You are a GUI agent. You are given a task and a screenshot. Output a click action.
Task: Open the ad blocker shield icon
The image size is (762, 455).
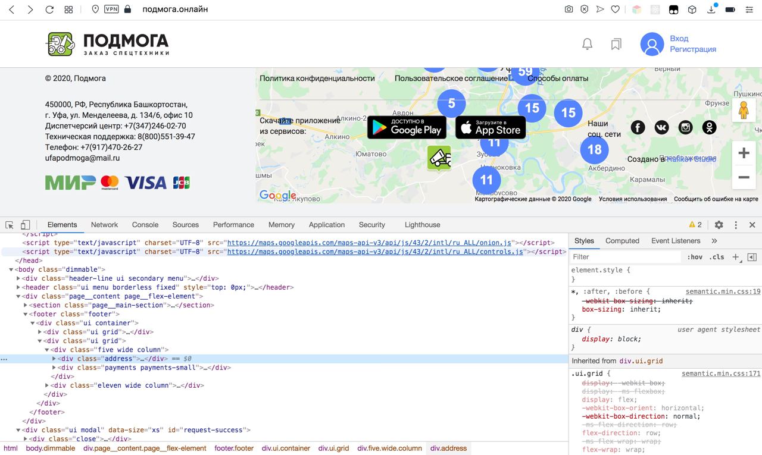pyautogui.click(x=584, y=10)
